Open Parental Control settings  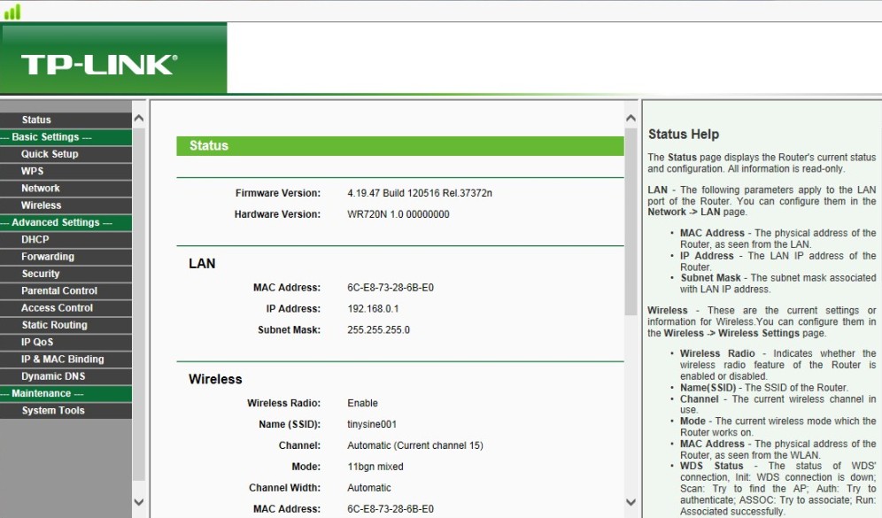pyautogui.click(x=66, y=290)
